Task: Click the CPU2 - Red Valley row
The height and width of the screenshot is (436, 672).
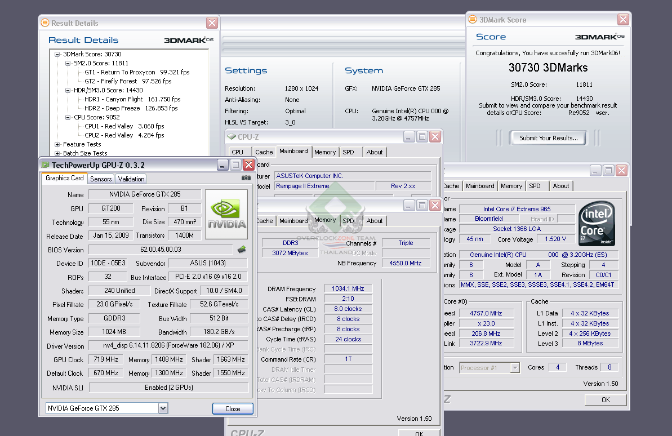Action: point(124,135)
